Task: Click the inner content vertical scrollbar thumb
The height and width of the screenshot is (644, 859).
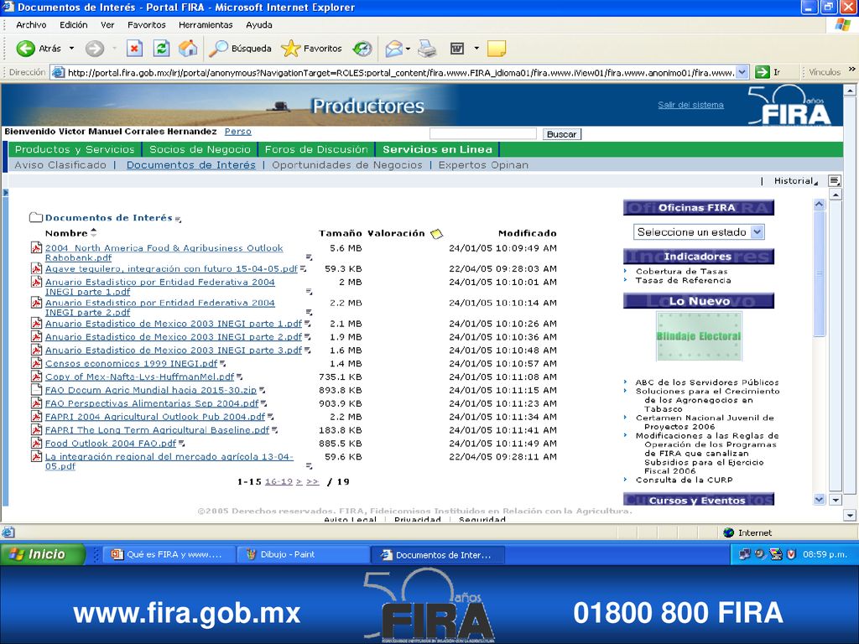Action: [819, 274]
